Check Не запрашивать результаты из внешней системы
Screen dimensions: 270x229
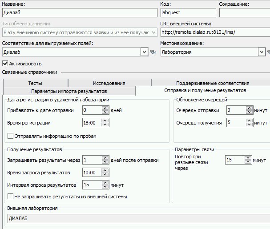click(x=10, y=197)
